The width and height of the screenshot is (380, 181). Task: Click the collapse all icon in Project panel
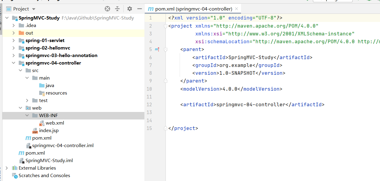pos(117,9)
